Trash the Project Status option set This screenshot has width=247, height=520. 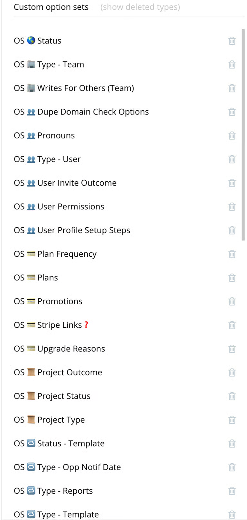232,396
